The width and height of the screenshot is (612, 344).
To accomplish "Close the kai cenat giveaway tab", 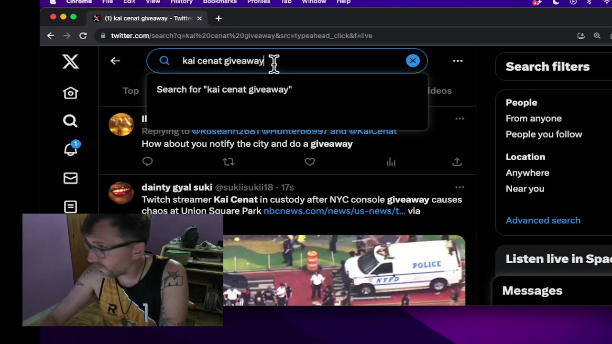I will point(199,18).
